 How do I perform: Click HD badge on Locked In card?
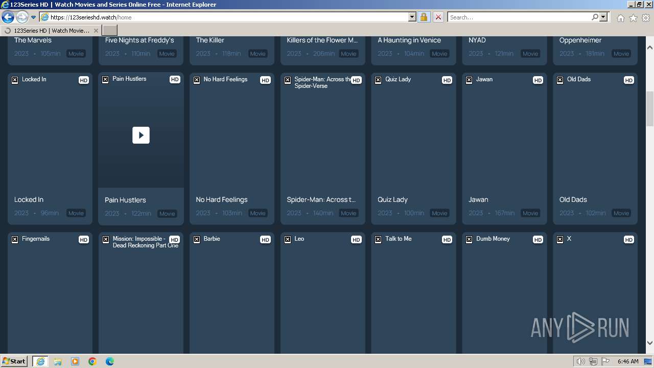(84, 80)
